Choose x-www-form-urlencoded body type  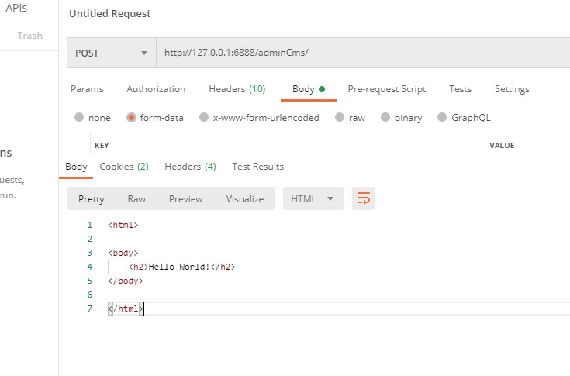tap(204, 118)
